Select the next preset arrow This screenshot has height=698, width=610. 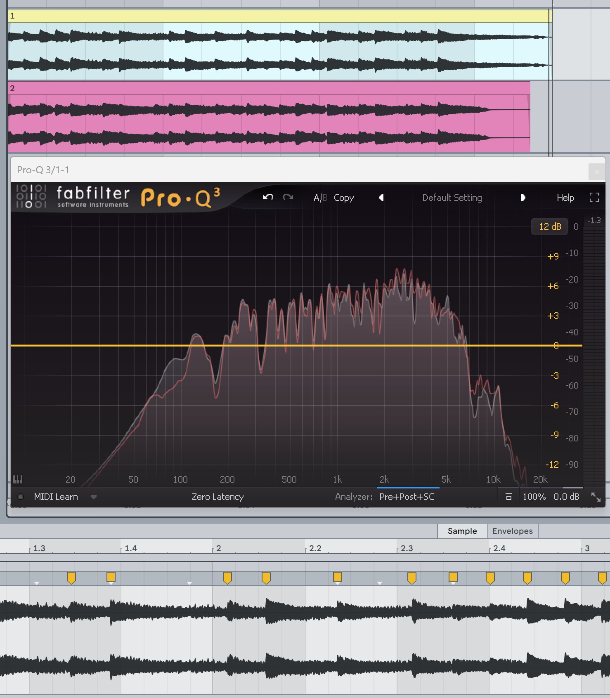pos(523,198)
